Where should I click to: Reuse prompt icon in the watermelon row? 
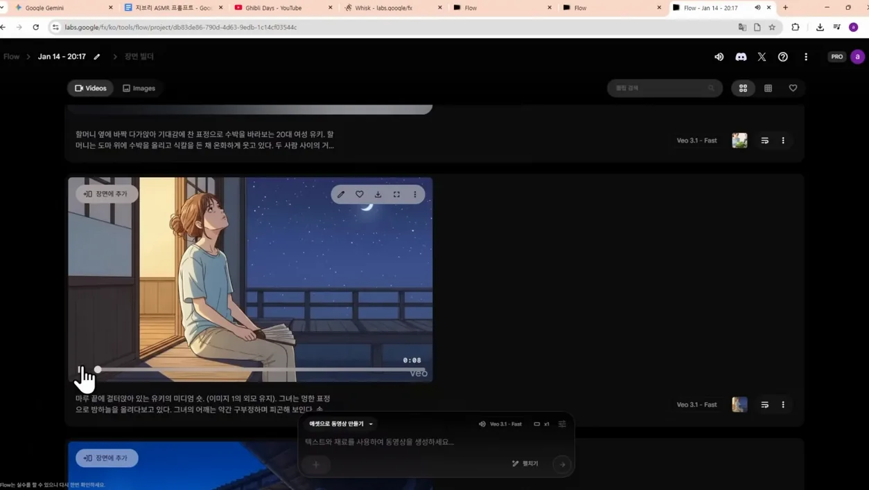(764, 140)
